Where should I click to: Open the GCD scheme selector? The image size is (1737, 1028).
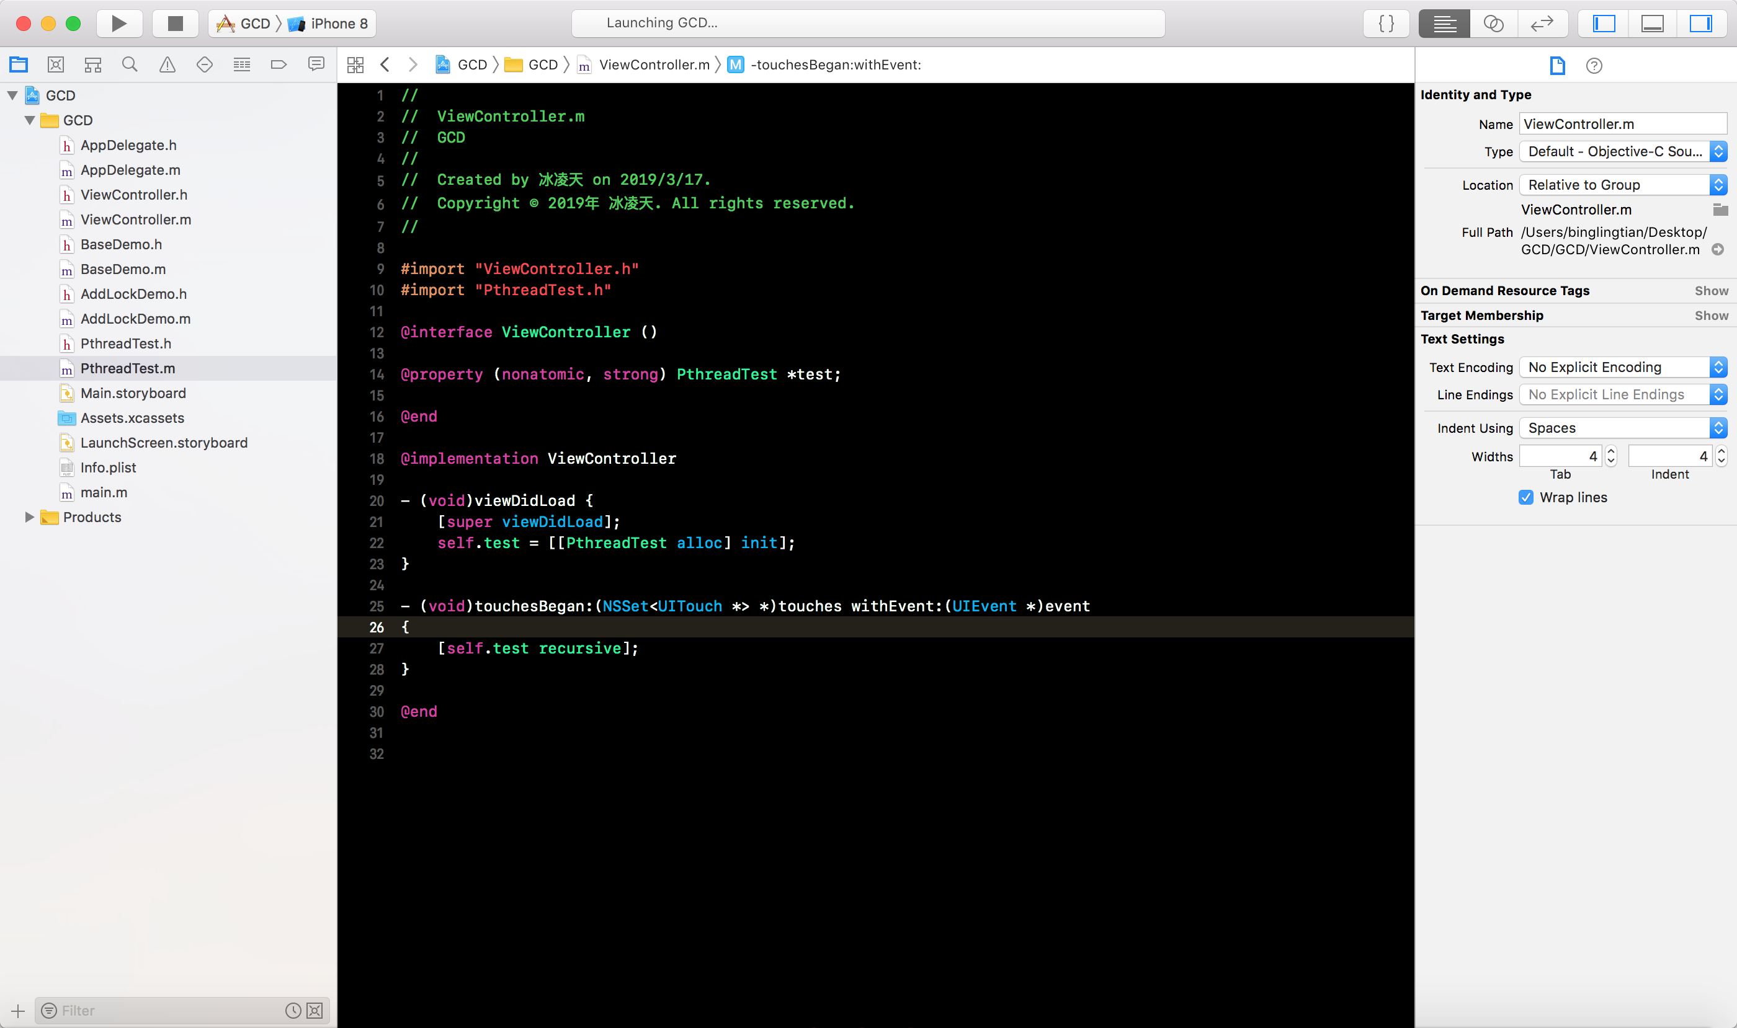243,24
